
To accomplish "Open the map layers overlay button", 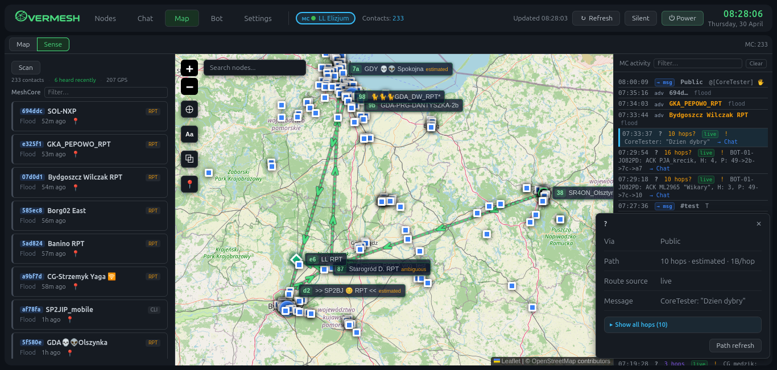I will pos(189,159).
